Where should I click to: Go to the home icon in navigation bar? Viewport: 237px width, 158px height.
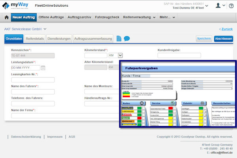point(6,17)
